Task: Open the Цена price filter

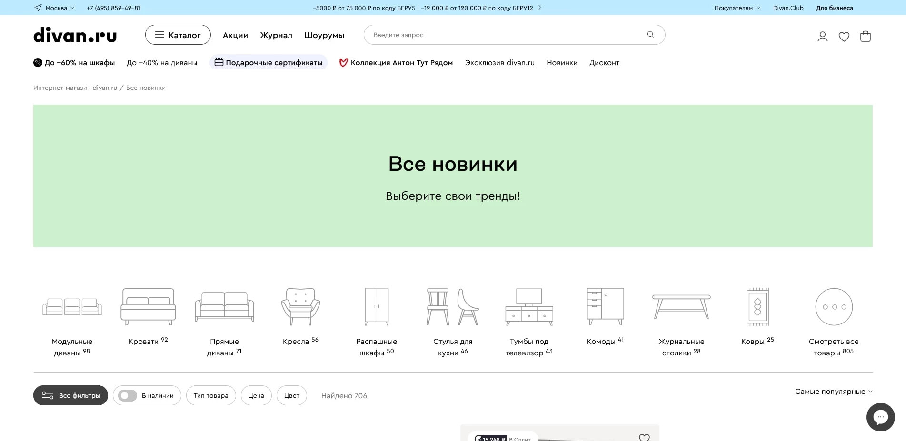Action: (x=256, y=395)
